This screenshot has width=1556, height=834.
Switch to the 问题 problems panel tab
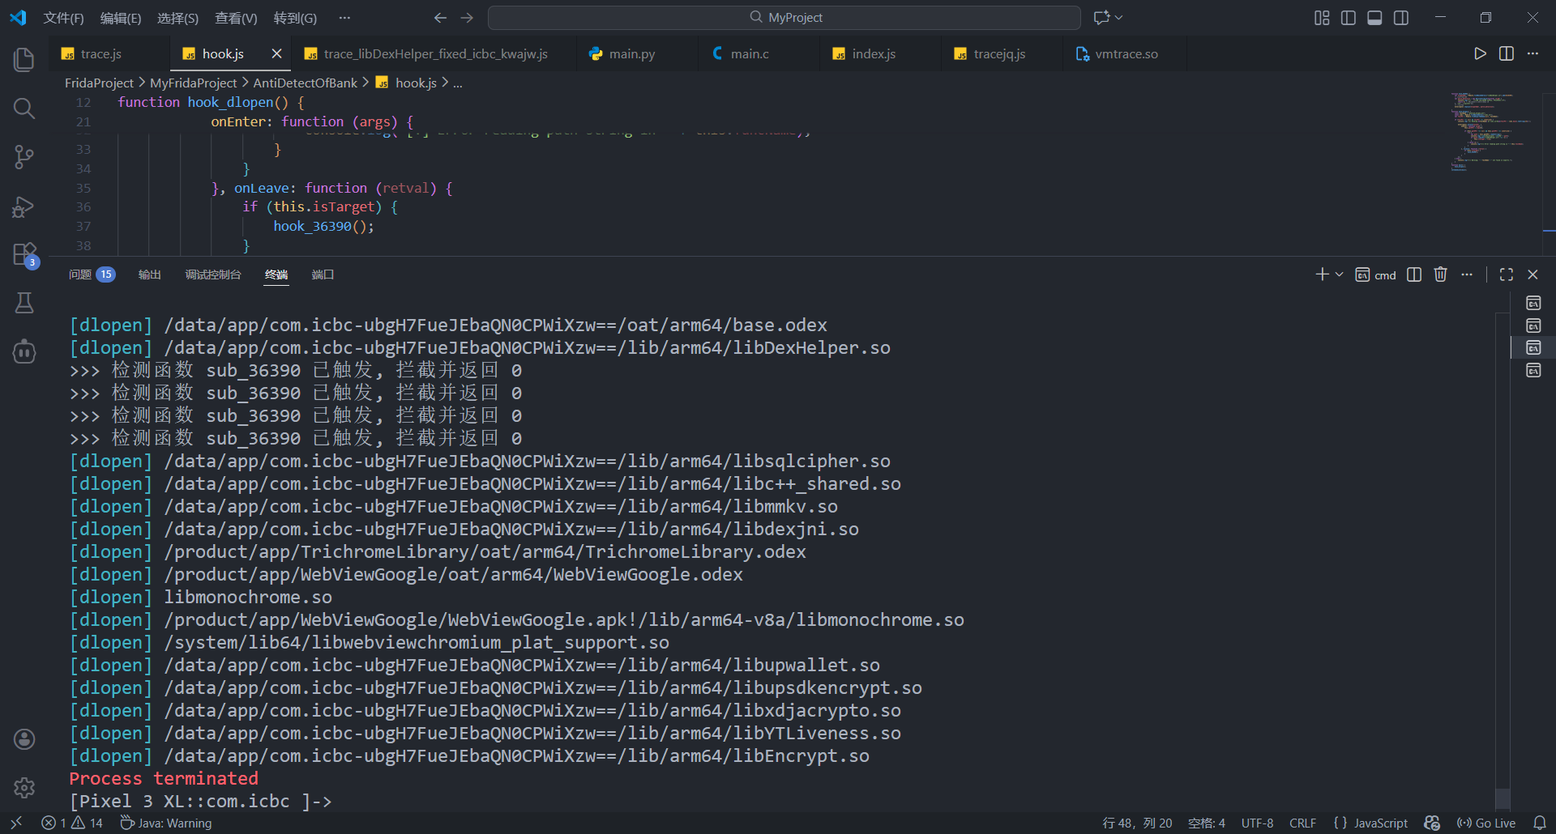tap(92, 274)
